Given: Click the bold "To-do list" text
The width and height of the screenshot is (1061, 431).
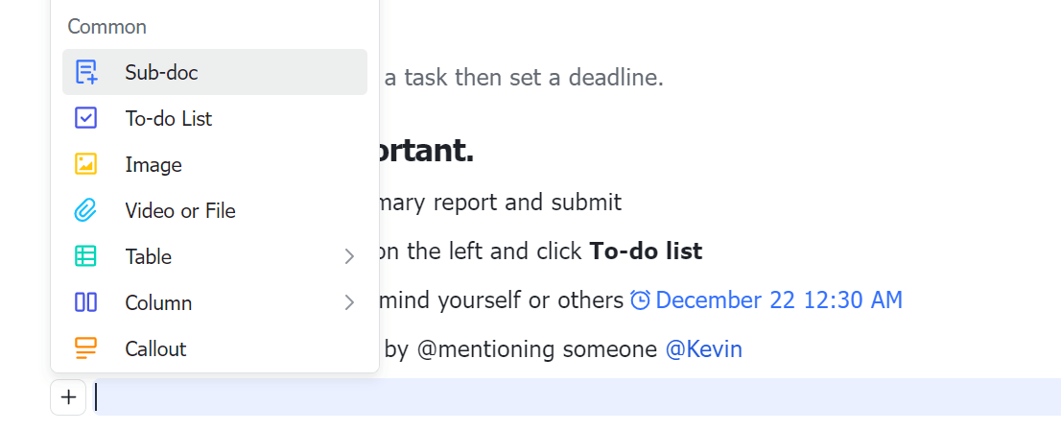Looking at the screenshot, I should pyautogui.click(x=646, y=251).
